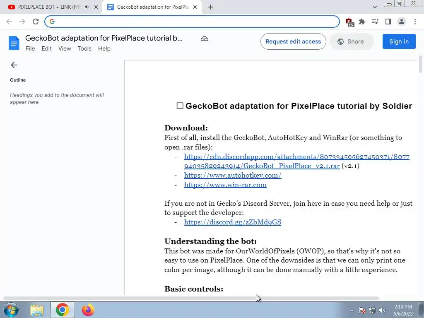The image size is (424, 318).
Task: Open the Action Center flag icon
Action: pos(362,310)
